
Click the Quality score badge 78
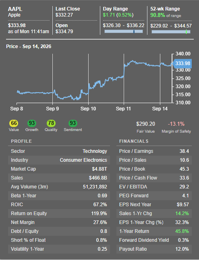51,123
